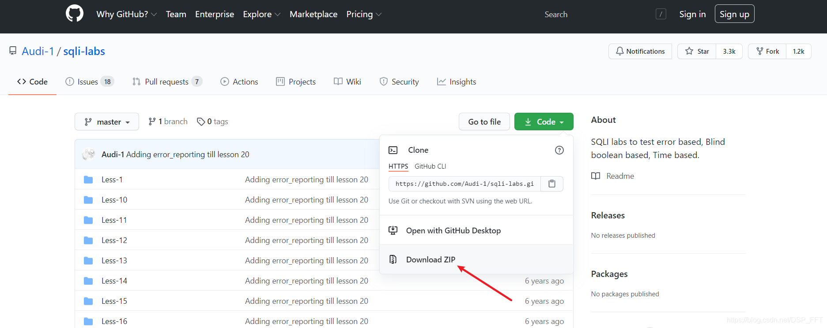Viewport: 827px width, 328px height.
Task: Choose Open with GitHub Desktop
Action: coord(476,230)
